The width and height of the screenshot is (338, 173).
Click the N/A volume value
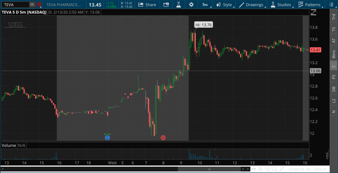[x=22, y=145]
